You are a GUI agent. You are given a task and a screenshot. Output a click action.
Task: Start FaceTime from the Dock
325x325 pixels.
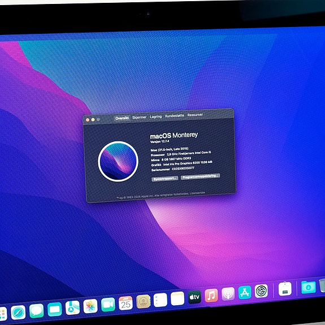point(108,305)
